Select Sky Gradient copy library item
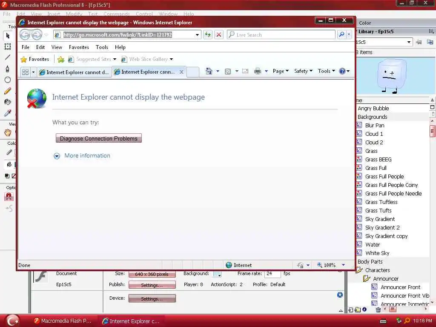Image resolution: width=436 pixels, height=327 pixels. click(386, 236)
